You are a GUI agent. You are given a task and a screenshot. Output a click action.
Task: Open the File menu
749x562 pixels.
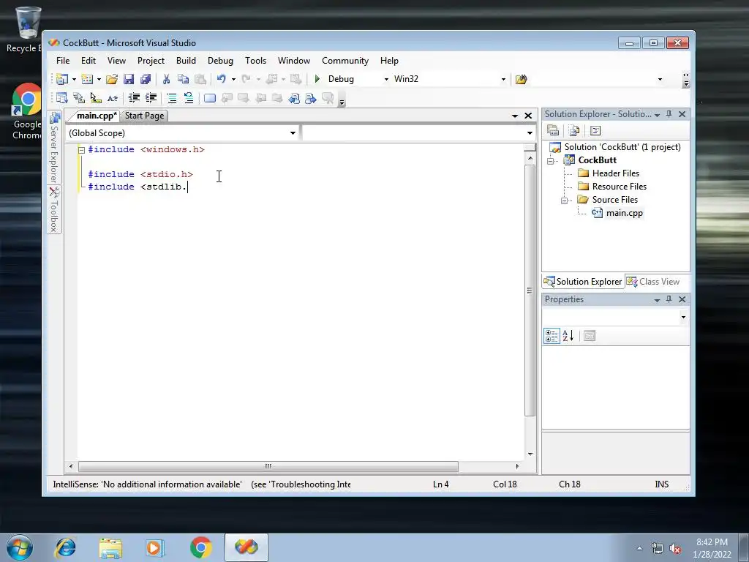point(63,61)
